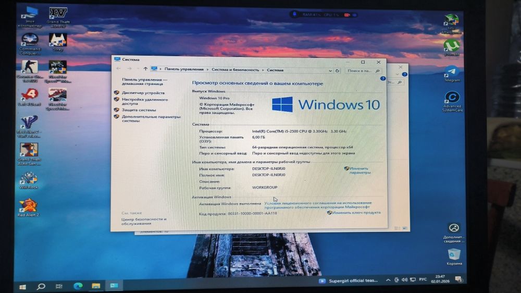The height and width of the screenshot is (293, 521).
Task: Select the Command & Conquer desktop shortcut
Action: (x=30, y=44)
